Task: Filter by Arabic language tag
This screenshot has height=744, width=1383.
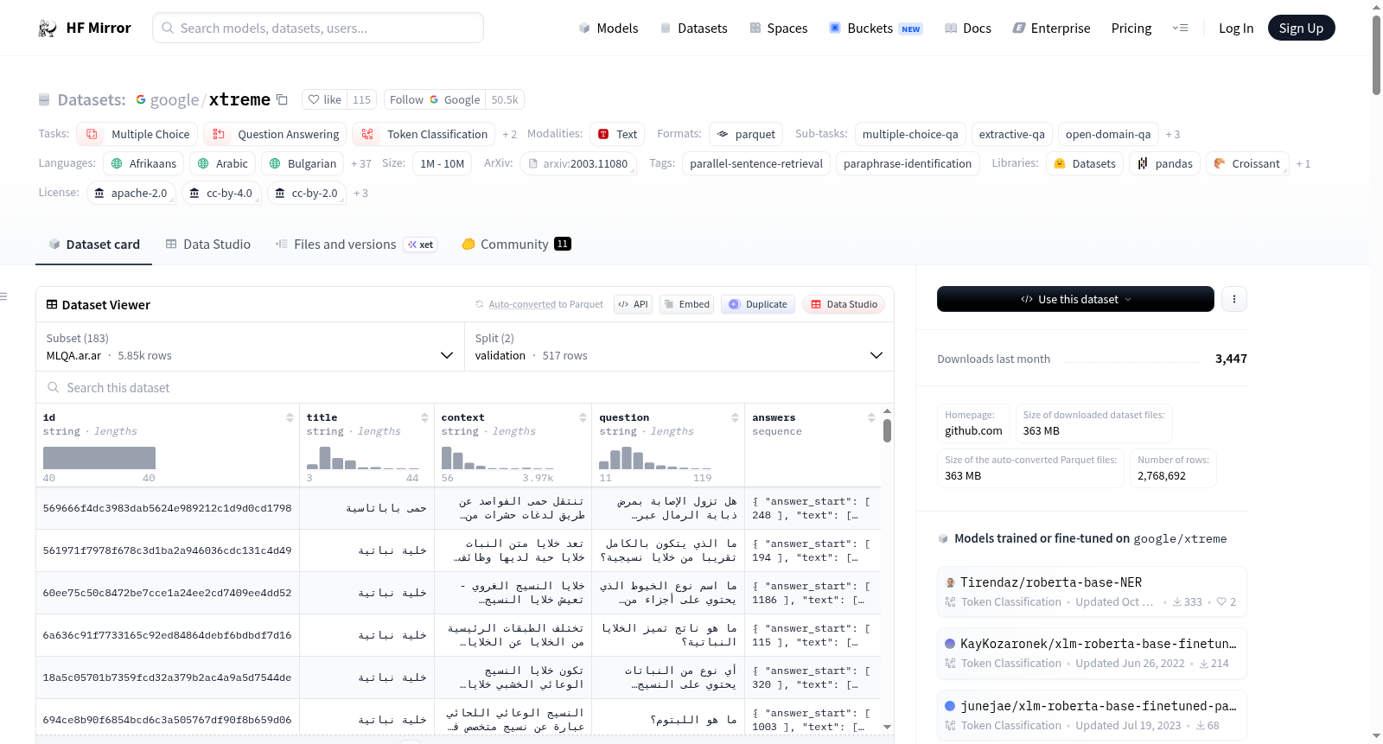Action: 223,163
